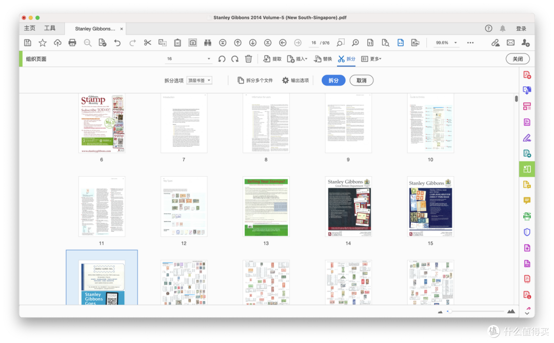Viewport: 554px width, 343px height.
Task: Upload file via the cloud arrow icon
Action: point(57,43)
